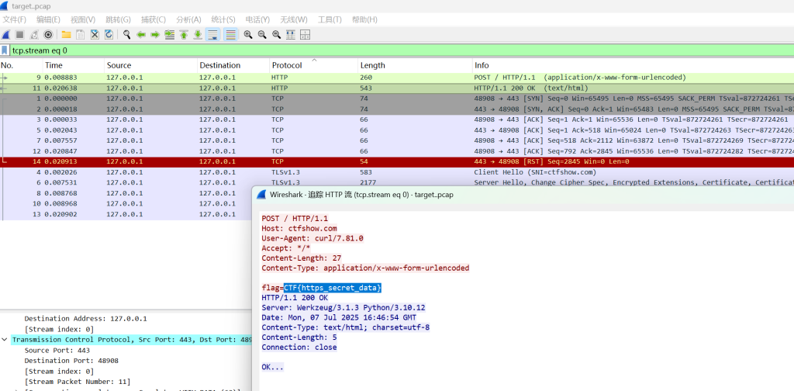Click the shark fin start capture icon
The image size is (794, 391).
pyautogui.click(x=6, y=35)
